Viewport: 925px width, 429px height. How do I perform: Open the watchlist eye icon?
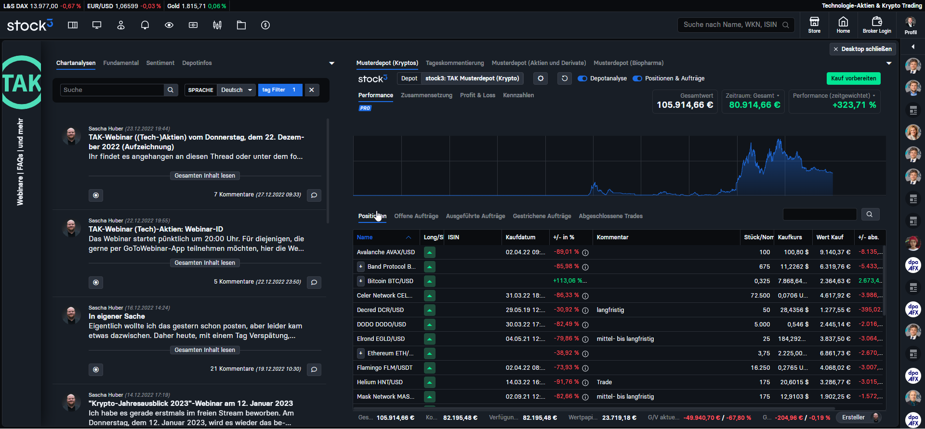point(169,25)
